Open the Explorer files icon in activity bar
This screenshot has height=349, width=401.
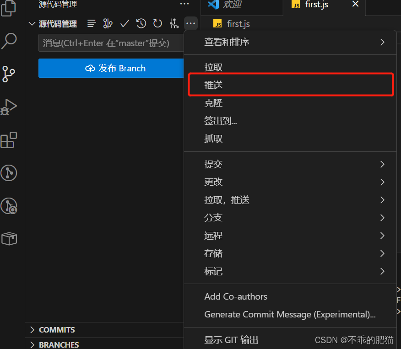9,8
